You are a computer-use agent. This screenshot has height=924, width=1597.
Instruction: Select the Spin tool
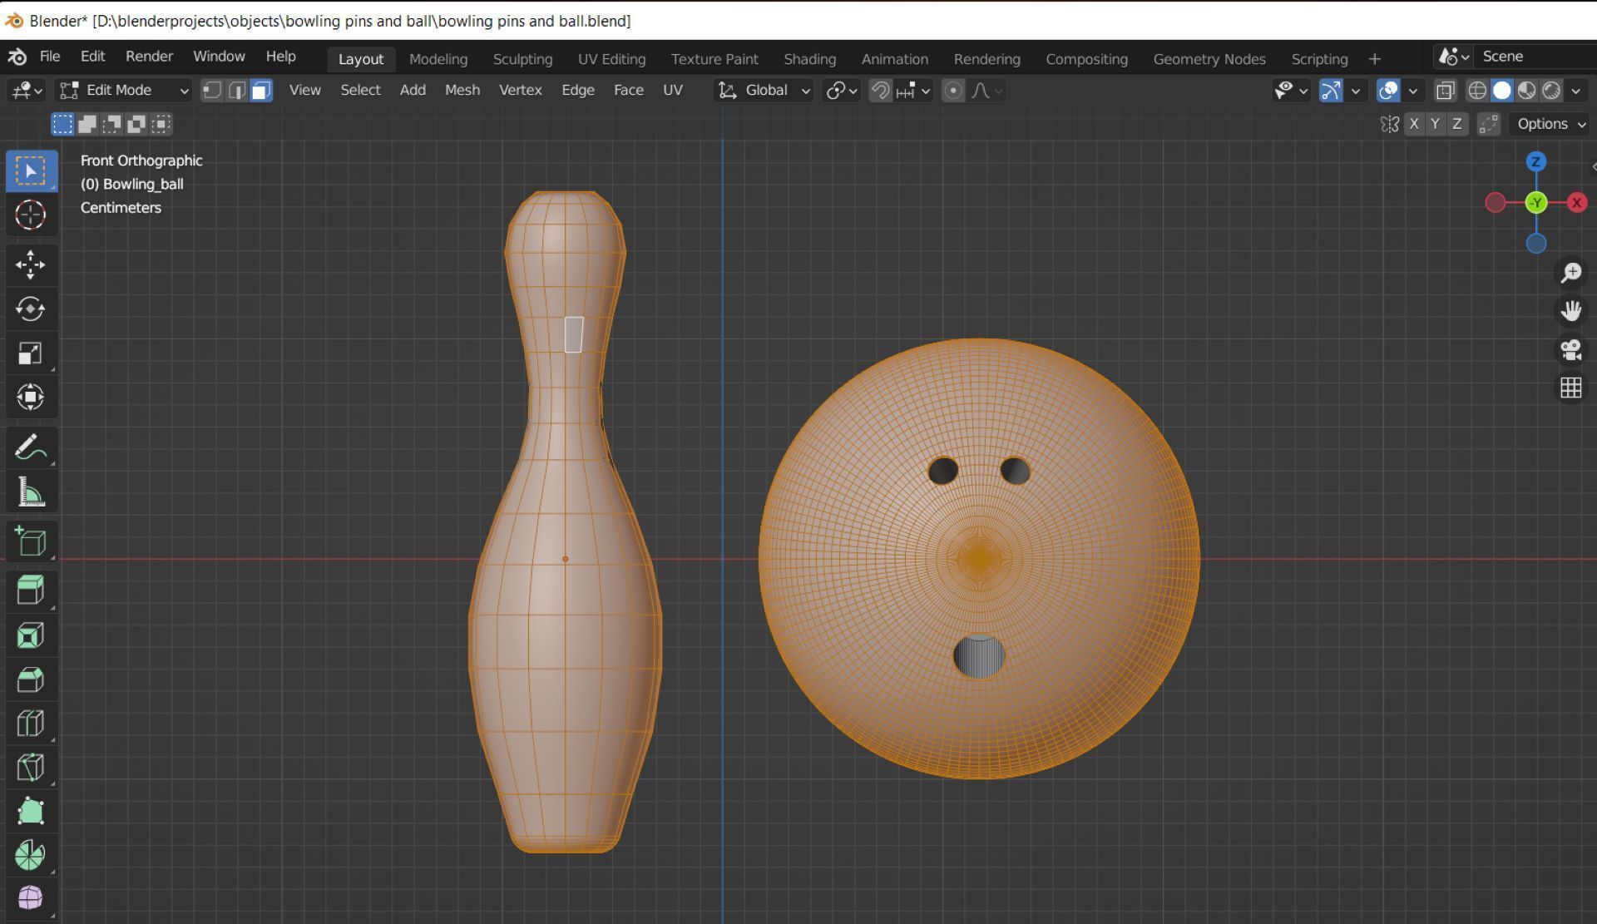pyautogui.click(x=31, y=855)
